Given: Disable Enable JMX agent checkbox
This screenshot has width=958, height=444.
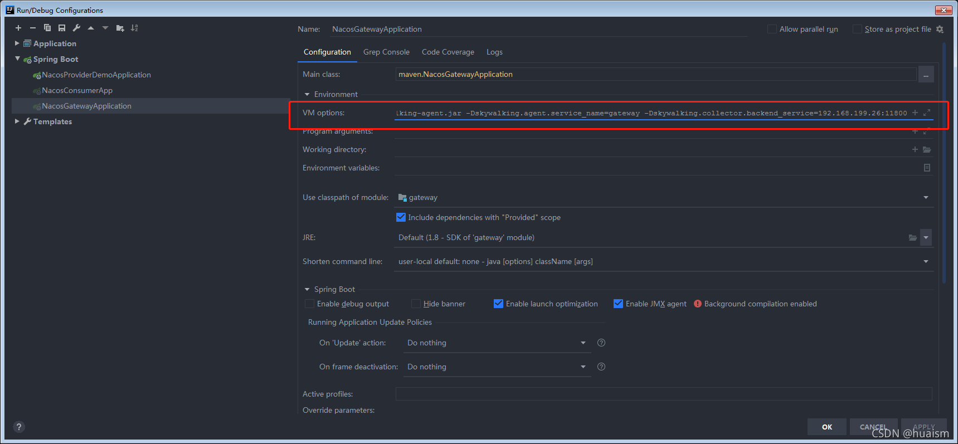Looking at the screenshot, I should click(x=618, y=304).
